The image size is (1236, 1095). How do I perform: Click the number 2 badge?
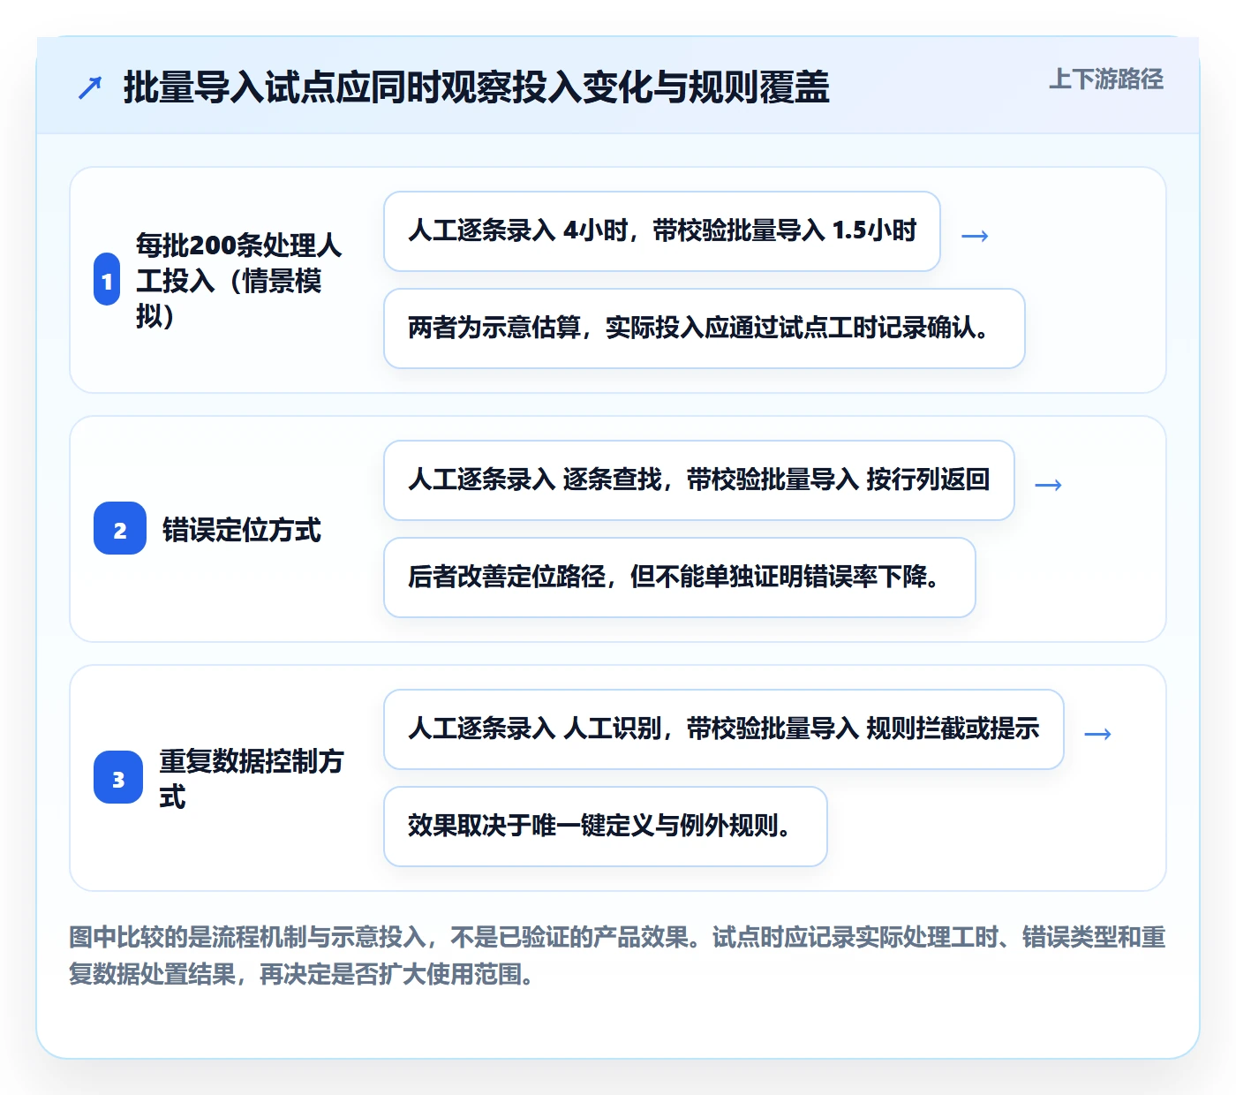coord(120,529)
